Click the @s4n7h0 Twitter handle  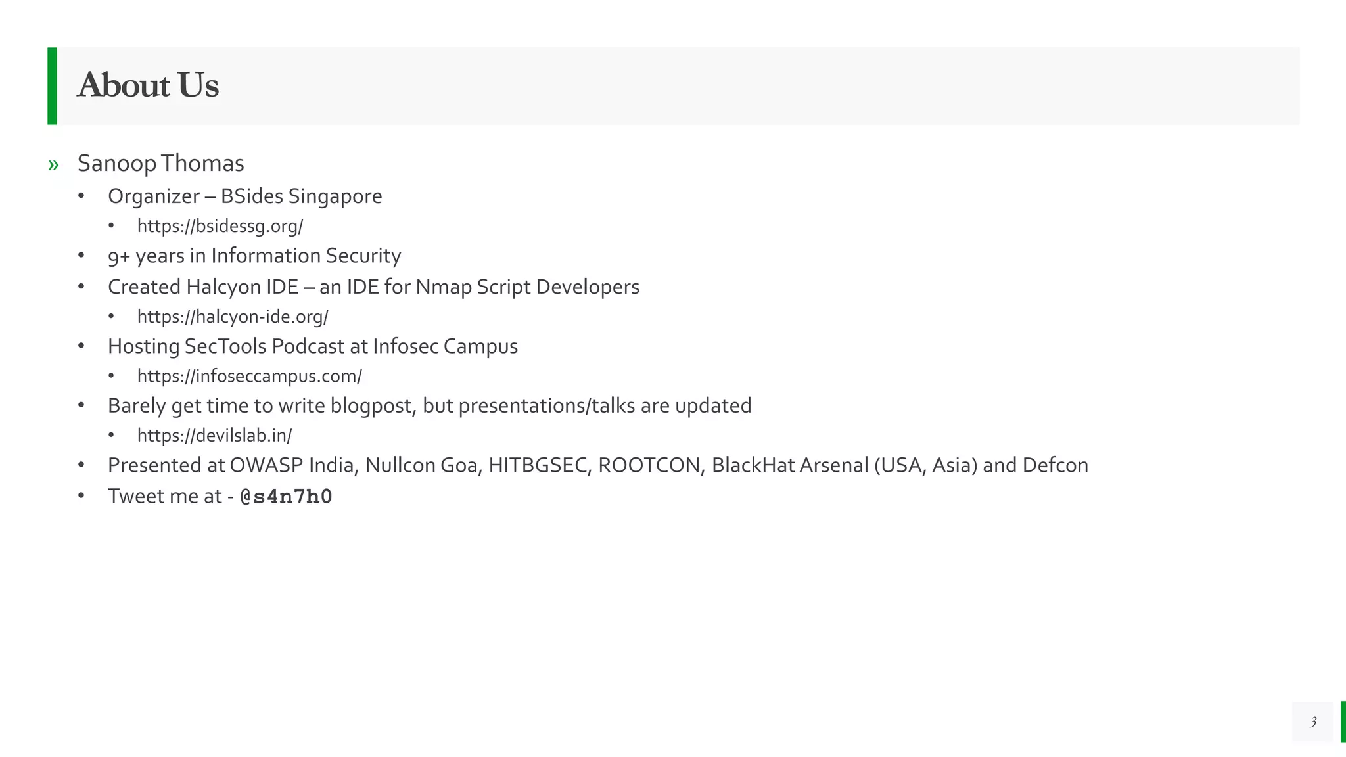(x=287, y=497)
